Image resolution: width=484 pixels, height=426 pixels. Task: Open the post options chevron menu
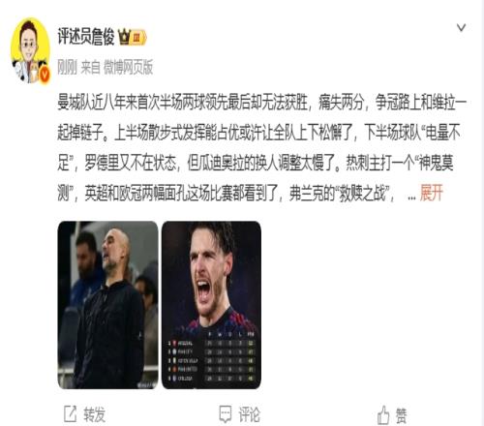pos(461,28)
